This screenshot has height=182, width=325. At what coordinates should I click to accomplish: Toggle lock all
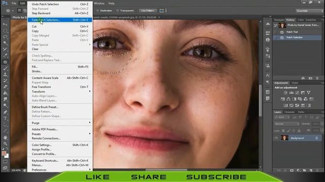[299, 131]
